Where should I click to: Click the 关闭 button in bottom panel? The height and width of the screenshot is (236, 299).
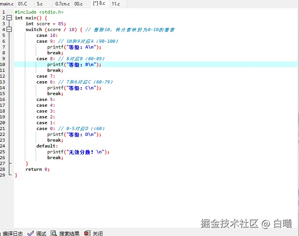(x=98, y=234)
